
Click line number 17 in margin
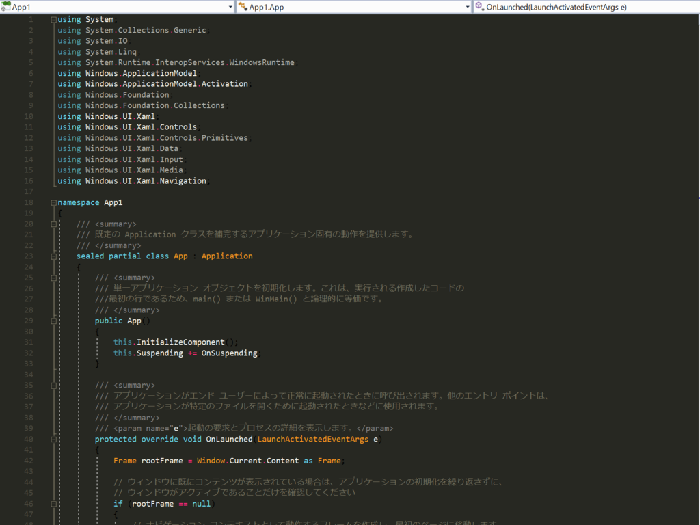[x=29, y=191]
